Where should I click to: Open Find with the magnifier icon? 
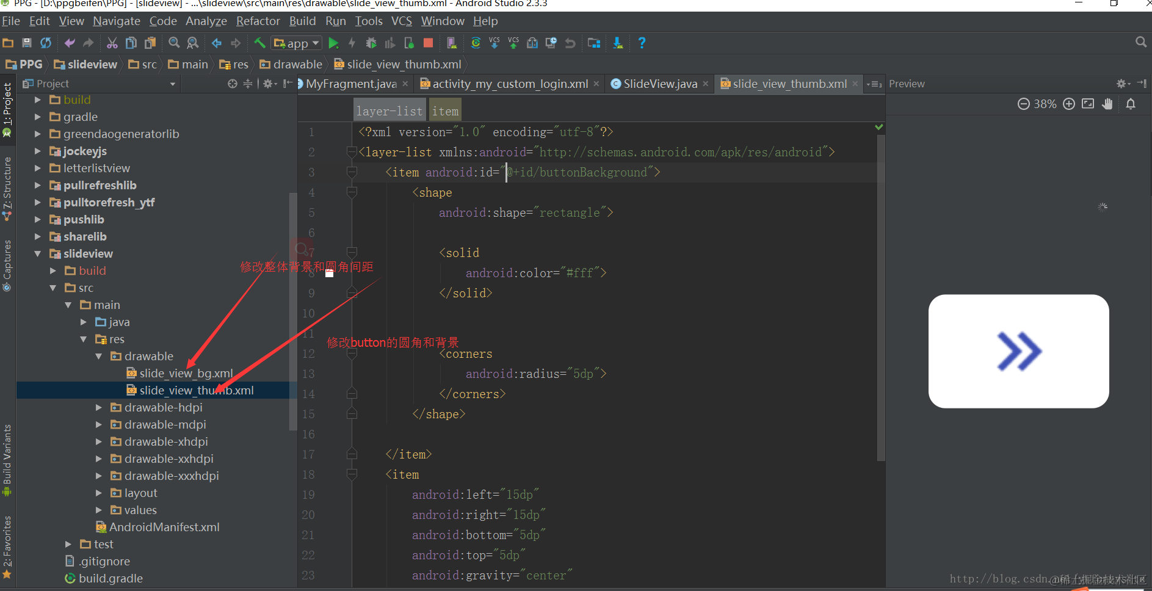[174, 43]
